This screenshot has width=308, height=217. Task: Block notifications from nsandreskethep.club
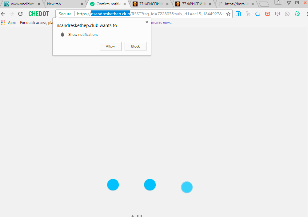click(135, 46)
